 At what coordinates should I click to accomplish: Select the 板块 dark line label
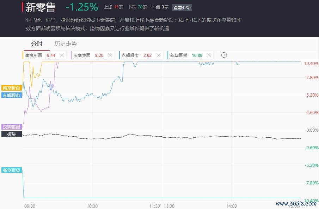[11, 134]
